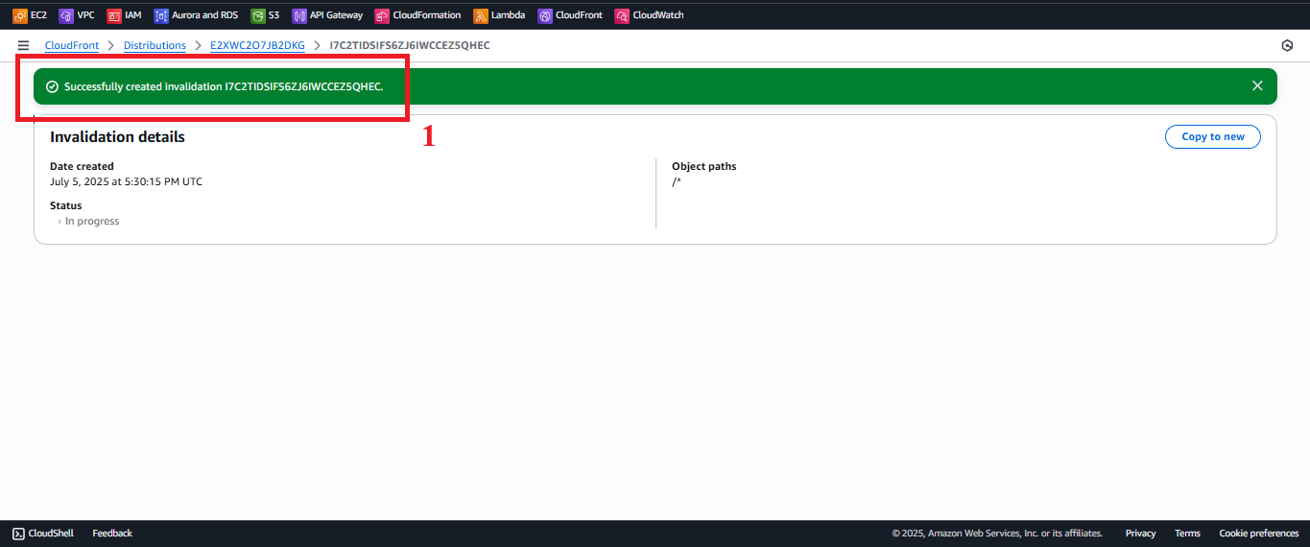Click the /* object path value

[x=677, y=181]
